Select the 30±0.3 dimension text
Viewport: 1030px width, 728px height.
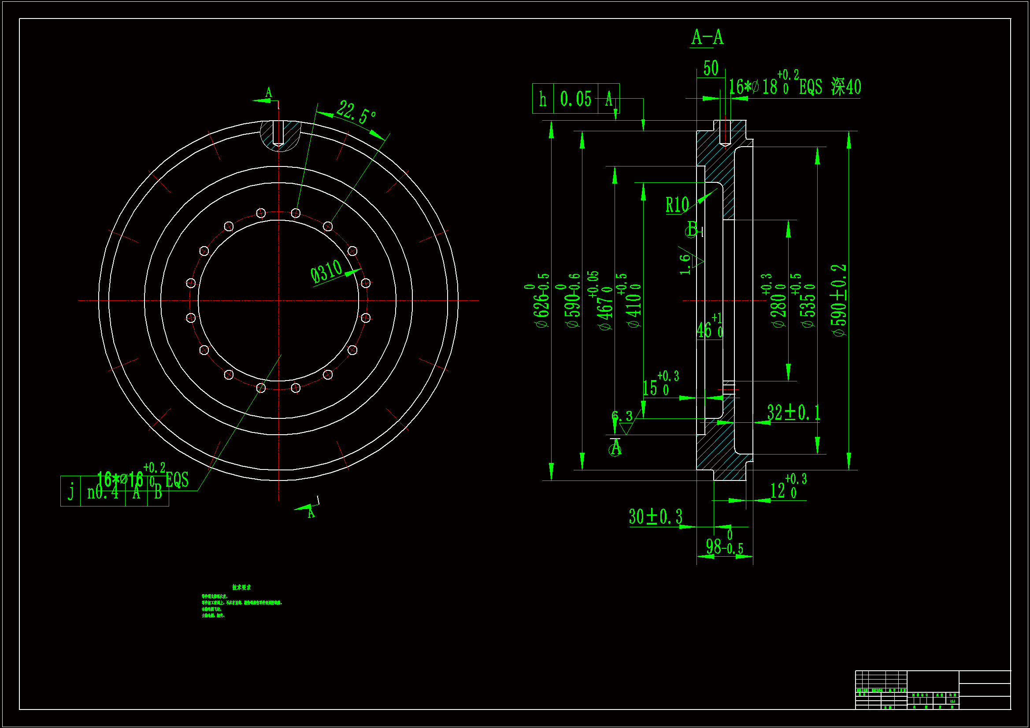click(656, 517)
